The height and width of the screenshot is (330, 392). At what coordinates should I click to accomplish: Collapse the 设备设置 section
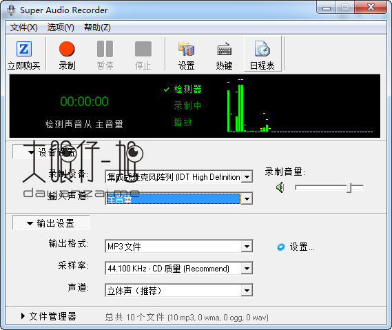(x=51, y=152)
